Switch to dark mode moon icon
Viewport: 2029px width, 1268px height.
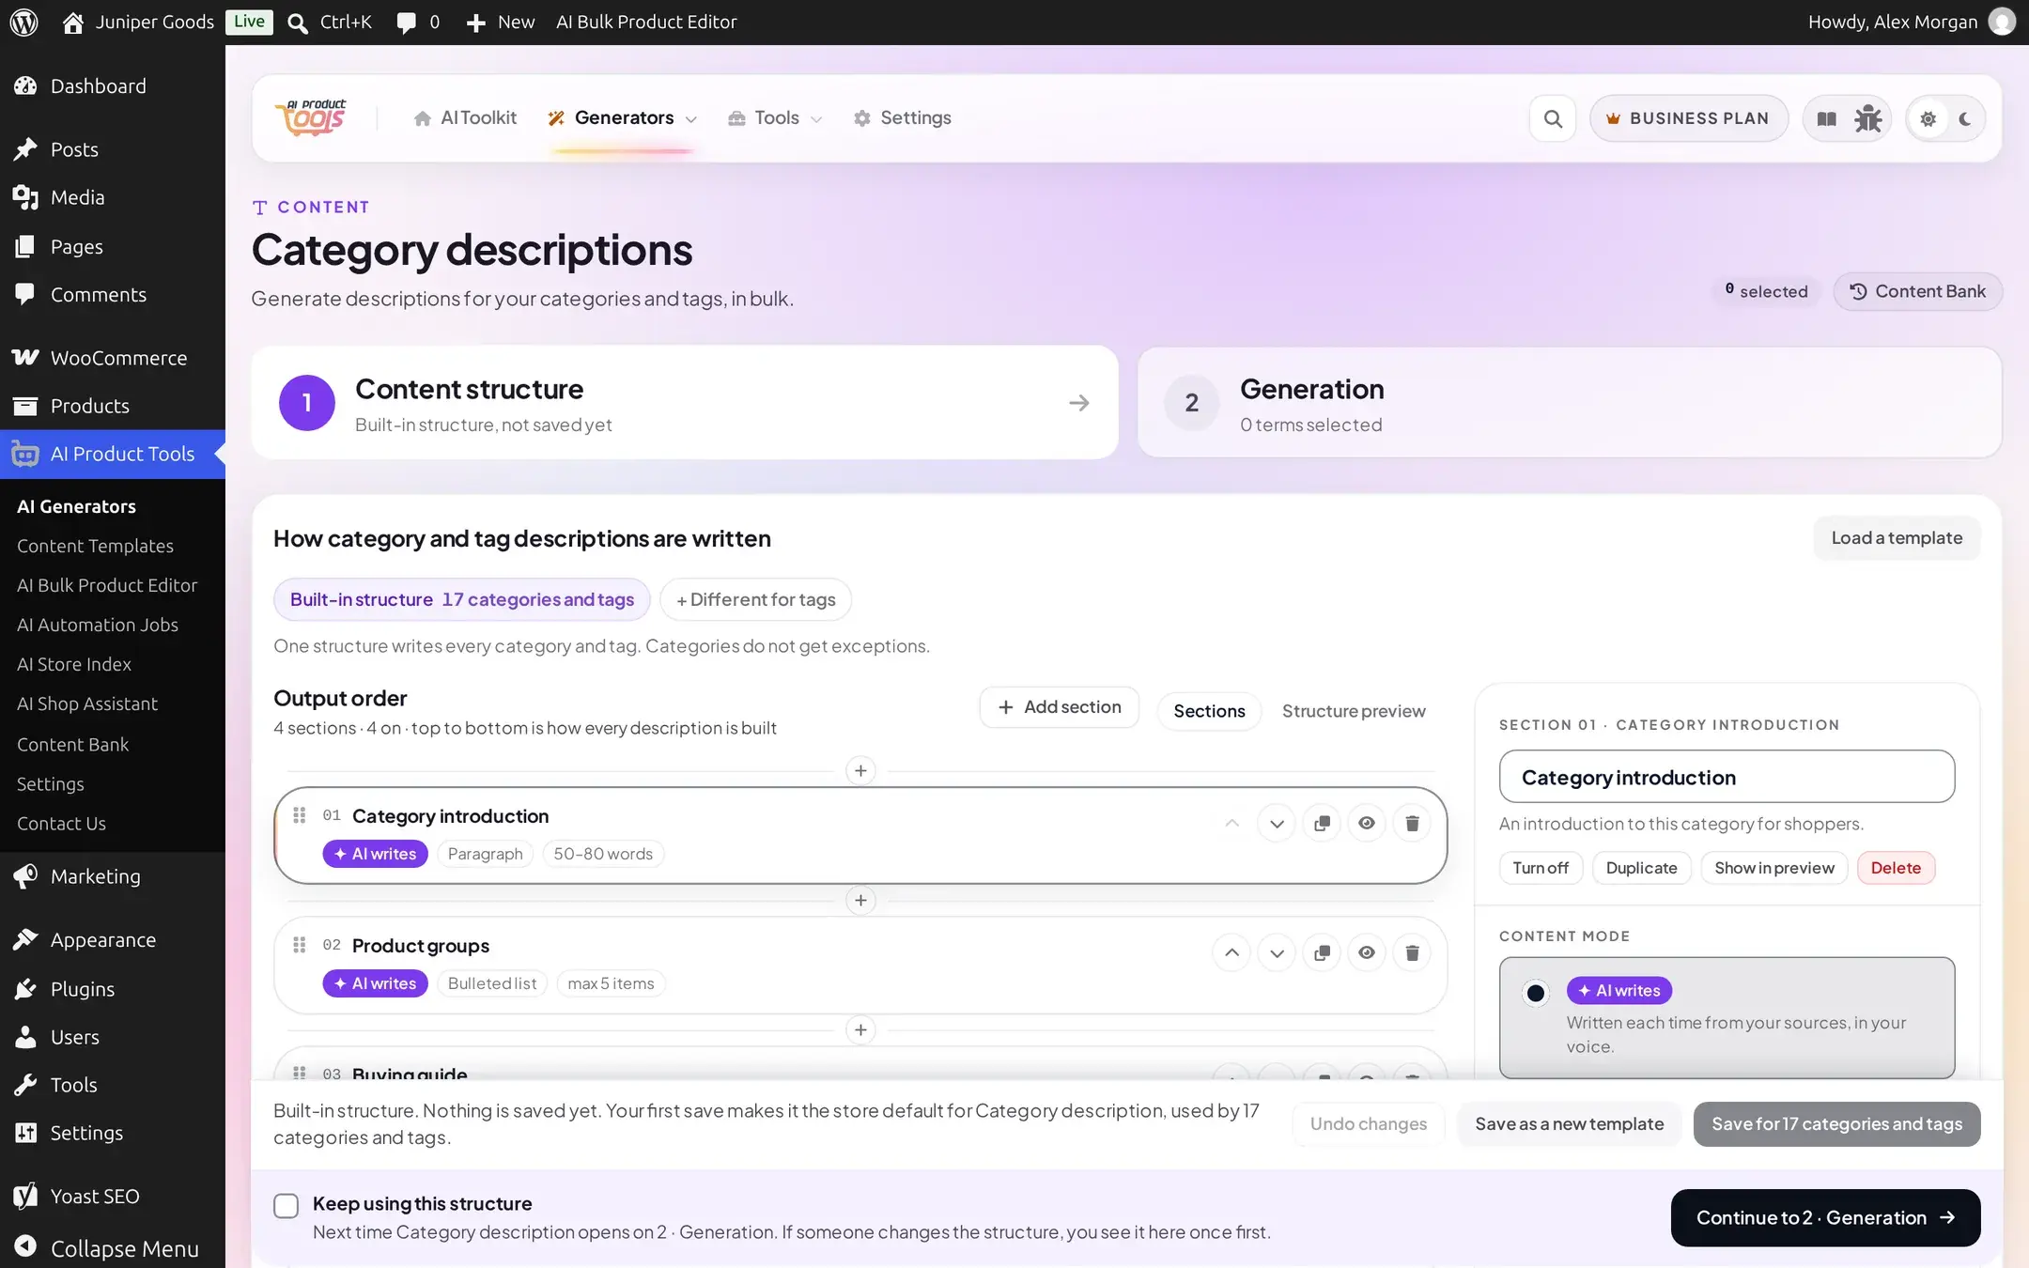[1965, 118]
